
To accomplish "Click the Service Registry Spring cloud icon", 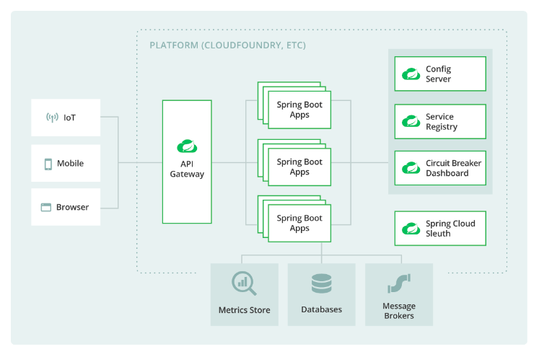I will [411, 121].
